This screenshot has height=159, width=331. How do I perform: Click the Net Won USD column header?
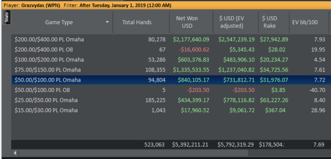pos(187,22)
